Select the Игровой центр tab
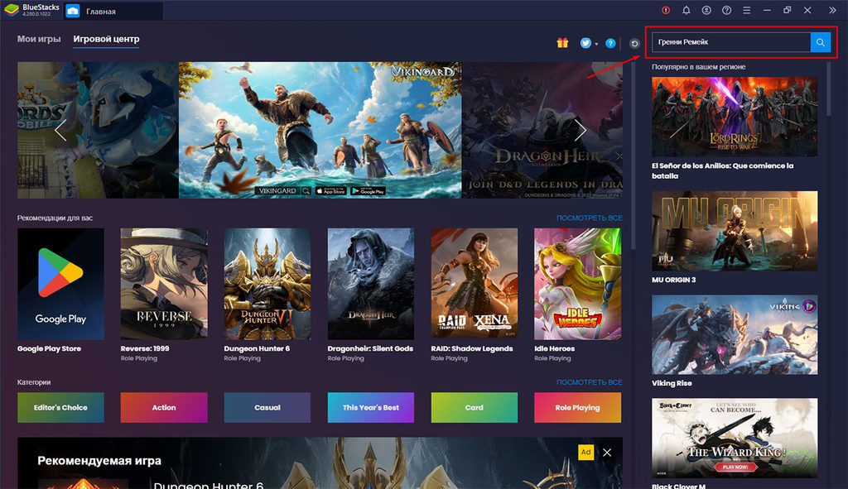This screenshot has width=848, height=489. point(106,39)
